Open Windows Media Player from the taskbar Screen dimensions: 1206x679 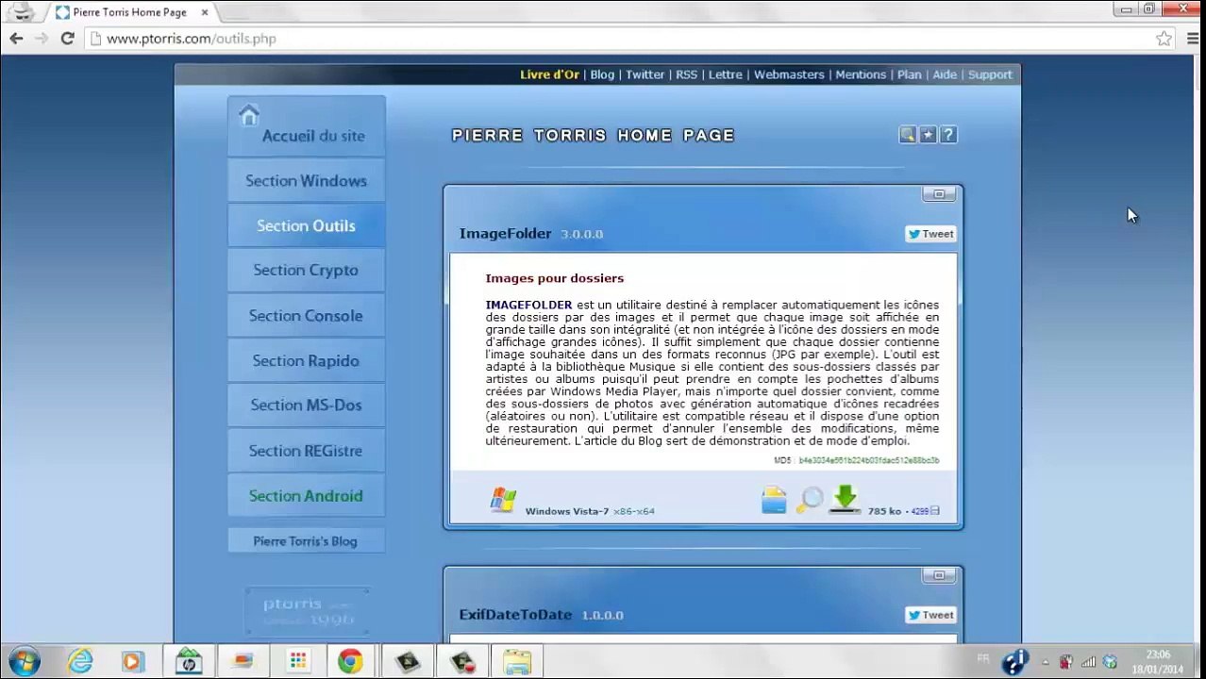(132, 661)
